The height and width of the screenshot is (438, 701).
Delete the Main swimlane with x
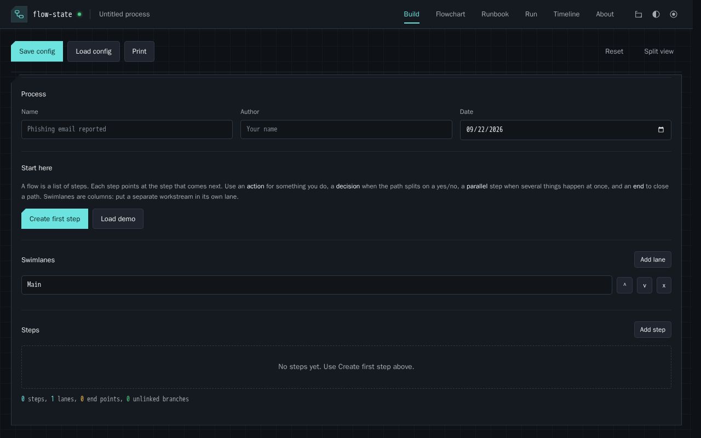click(664, 285)
